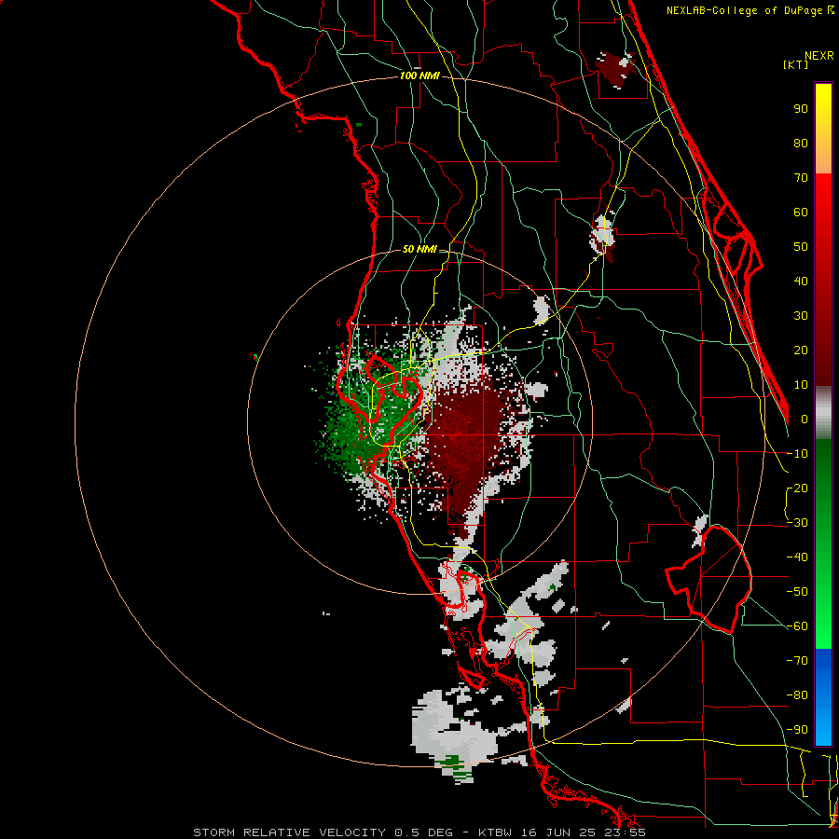The width and height of the screenshot is (839, 839).
Task: Click the positive 50 scale label
Action: coord(801,247)
